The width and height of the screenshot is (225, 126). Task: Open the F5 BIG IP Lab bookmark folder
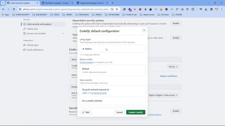coord(130,15)
